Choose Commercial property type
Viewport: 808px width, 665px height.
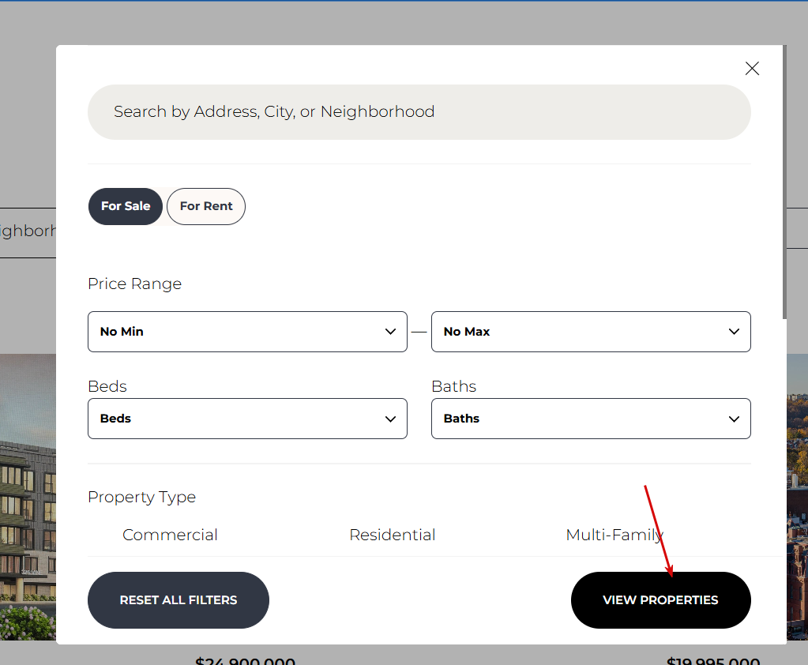pyautogui.click(x=170, y=535)
